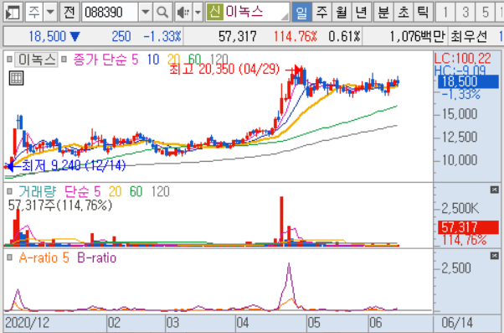Image resolution: width=504 pixels, height=333 pixels.
Task: Click the speaker sound icon
Action: [x=184, y=13]
